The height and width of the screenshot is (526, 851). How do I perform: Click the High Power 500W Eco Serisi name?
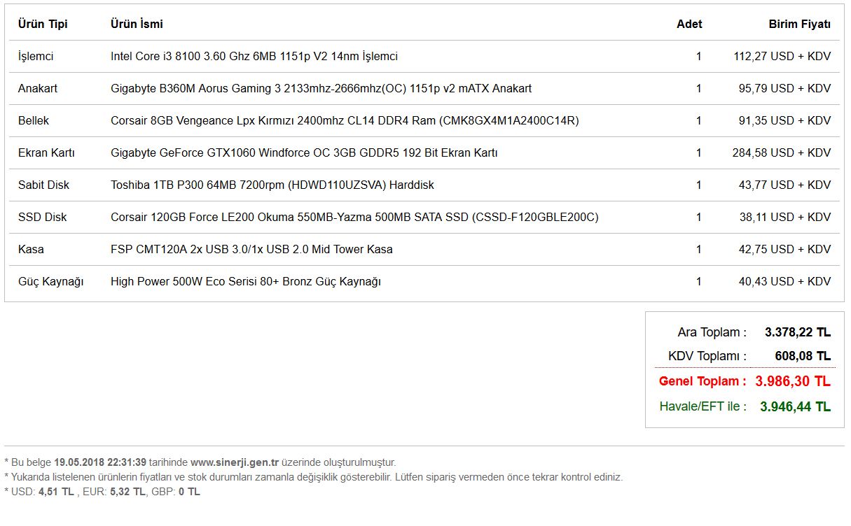click(x=245, y=281)
